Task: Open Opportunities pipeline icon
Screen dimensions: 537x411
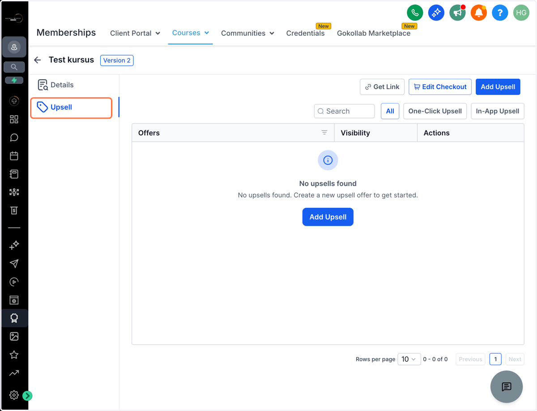Action: pyautogui.click(x=14, y=192)
